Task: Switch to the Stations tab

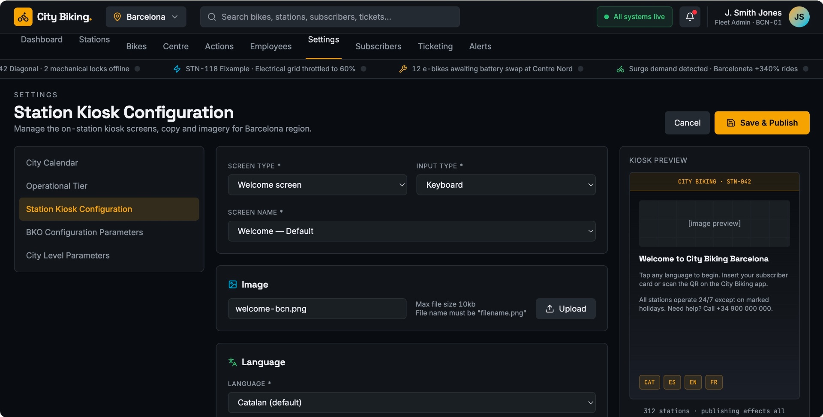Action: 94,39
